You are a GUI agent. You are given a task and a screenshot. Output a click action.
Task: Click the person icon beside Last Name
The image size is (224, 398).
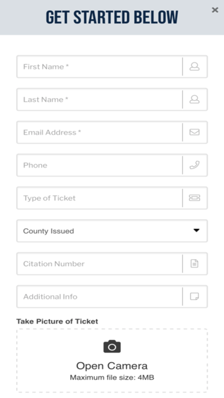tap(195, 100)
